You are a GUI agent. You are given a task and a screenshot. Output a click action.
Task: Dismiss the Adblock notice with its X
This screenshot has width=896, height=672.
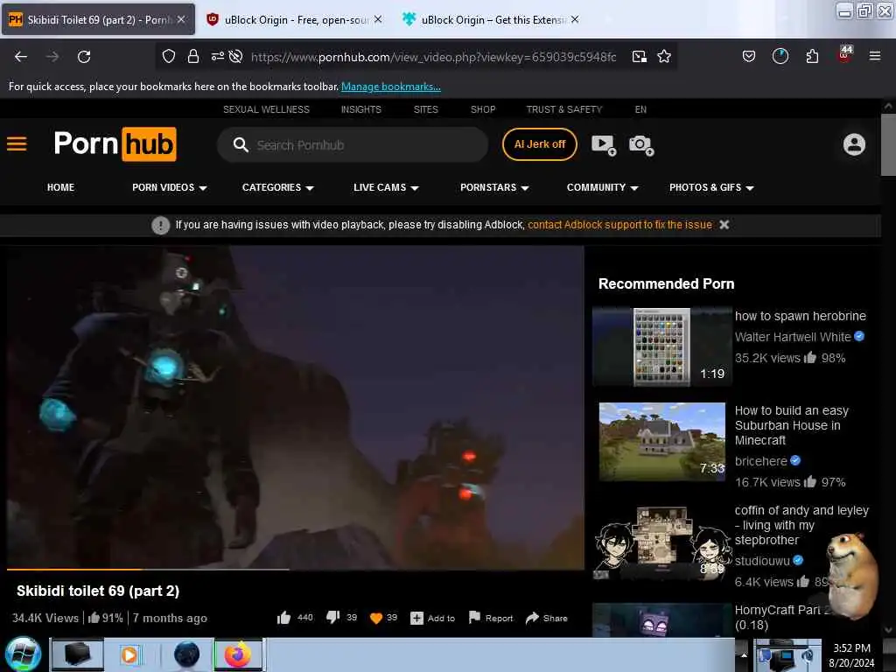[724, 225]
